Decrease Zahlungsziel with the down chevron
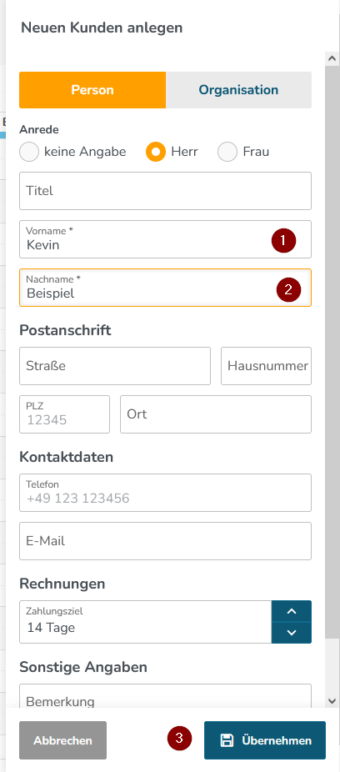The image size is (340, 772). coord(292,633)
